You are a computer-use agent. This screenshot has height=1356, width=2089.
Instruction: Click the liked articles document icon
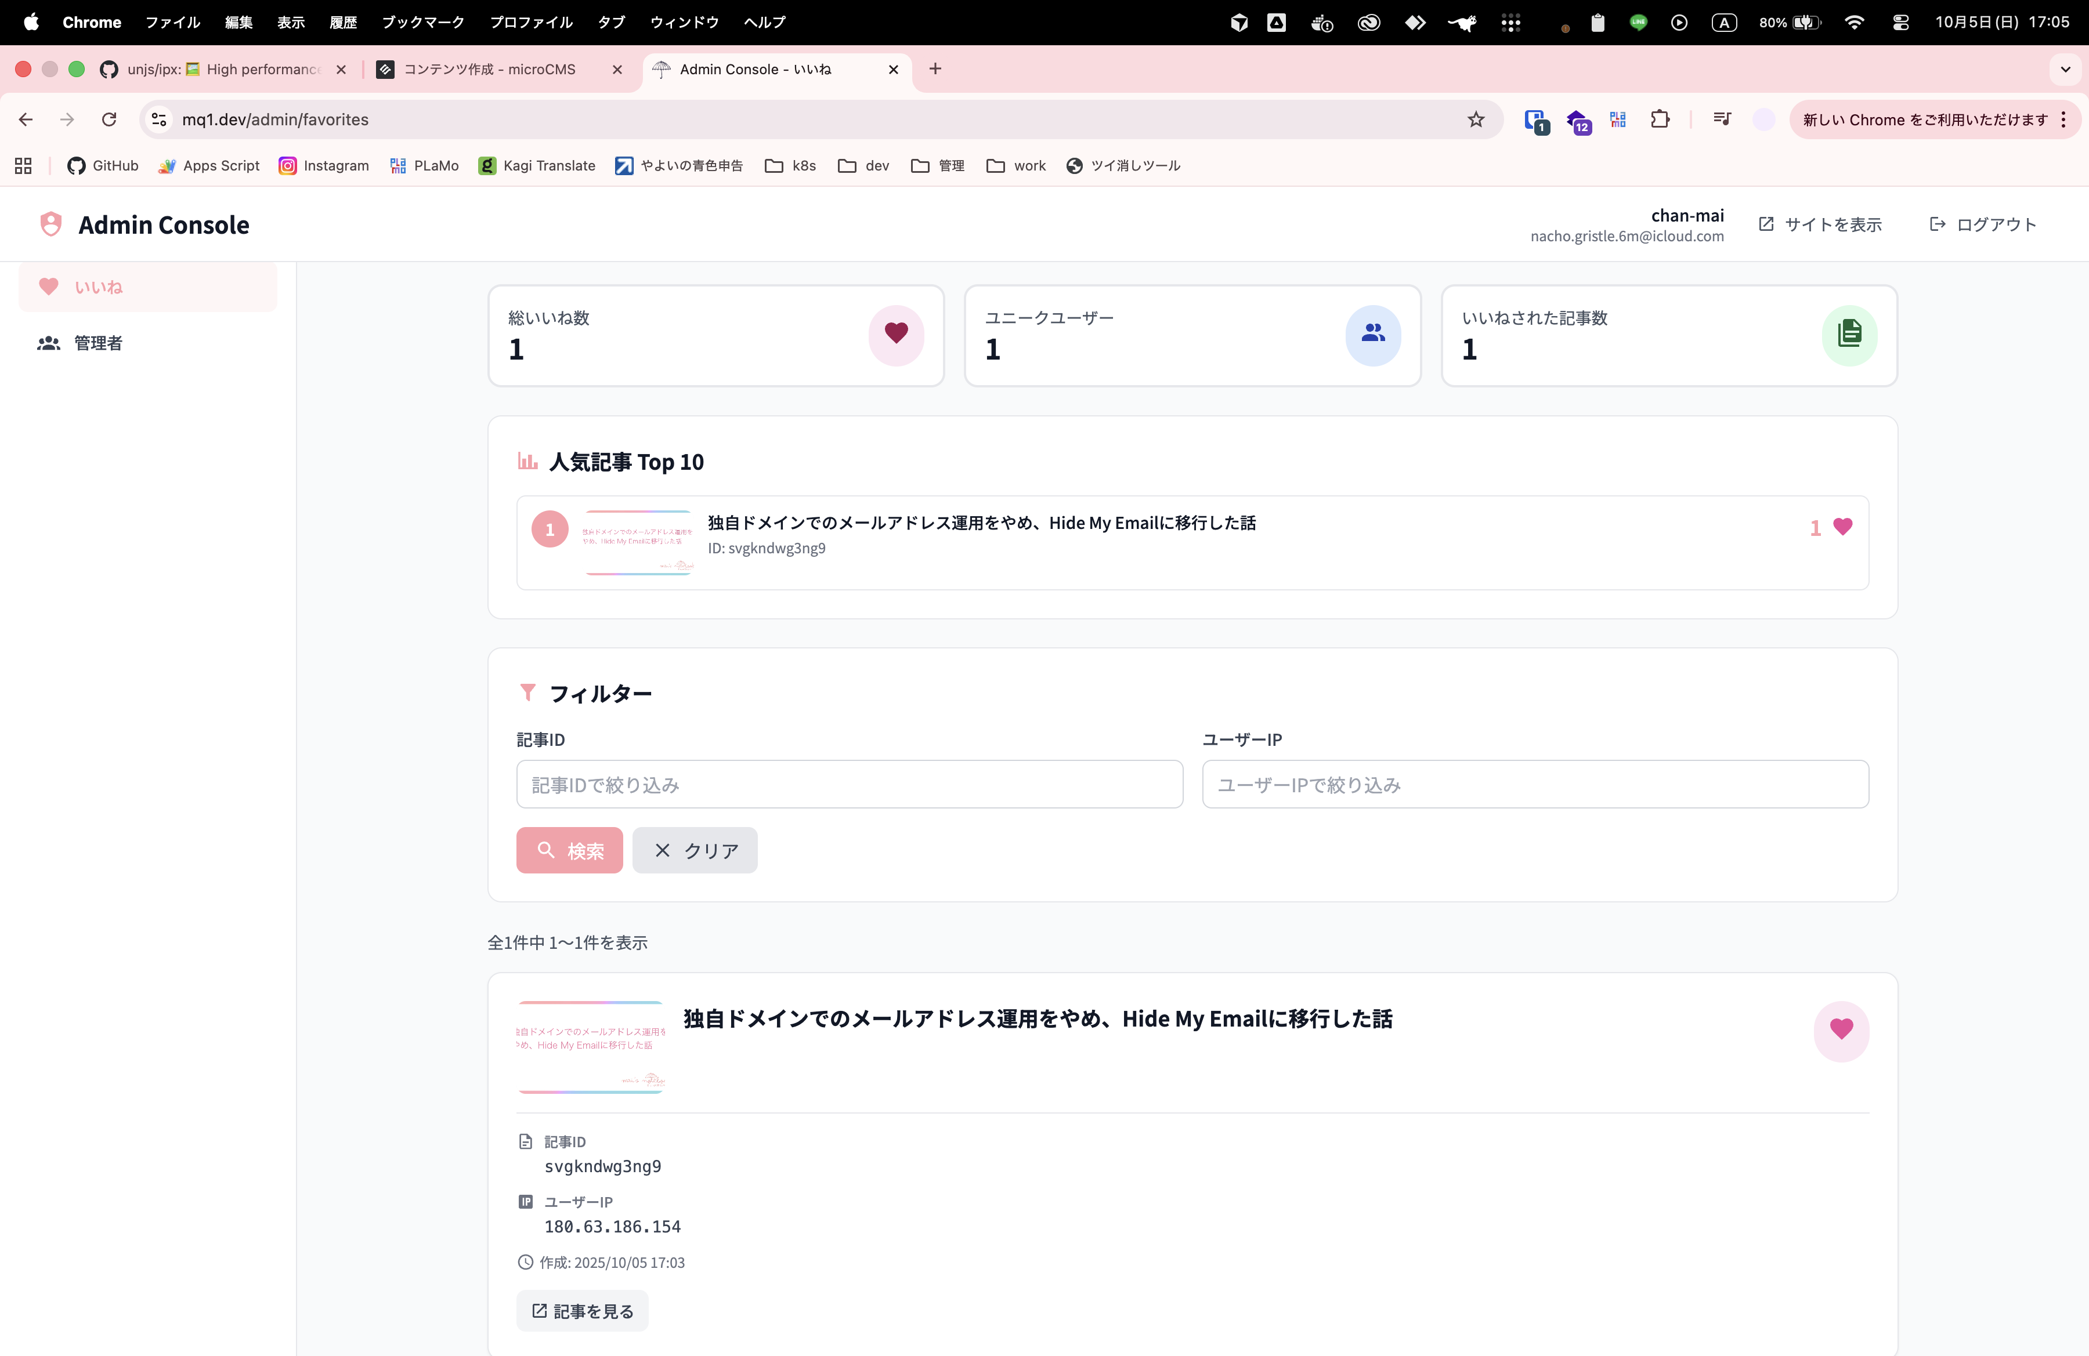point(1849,334)
